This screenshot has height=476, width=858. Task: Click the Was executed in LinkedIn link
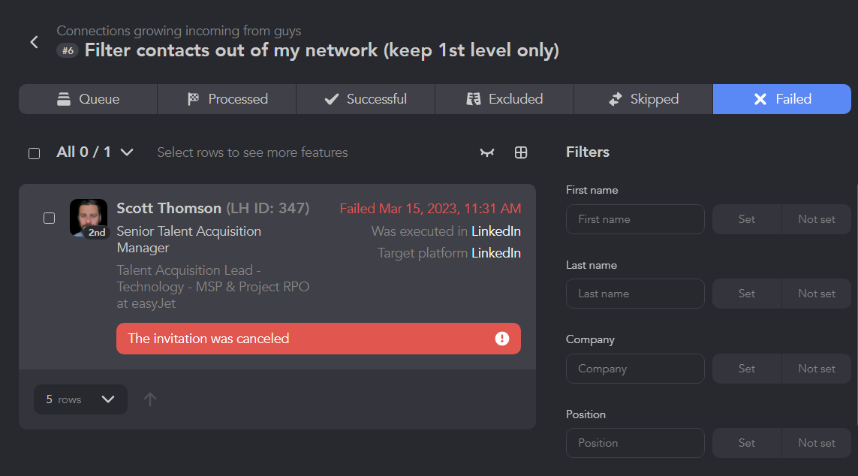point(495,231)
